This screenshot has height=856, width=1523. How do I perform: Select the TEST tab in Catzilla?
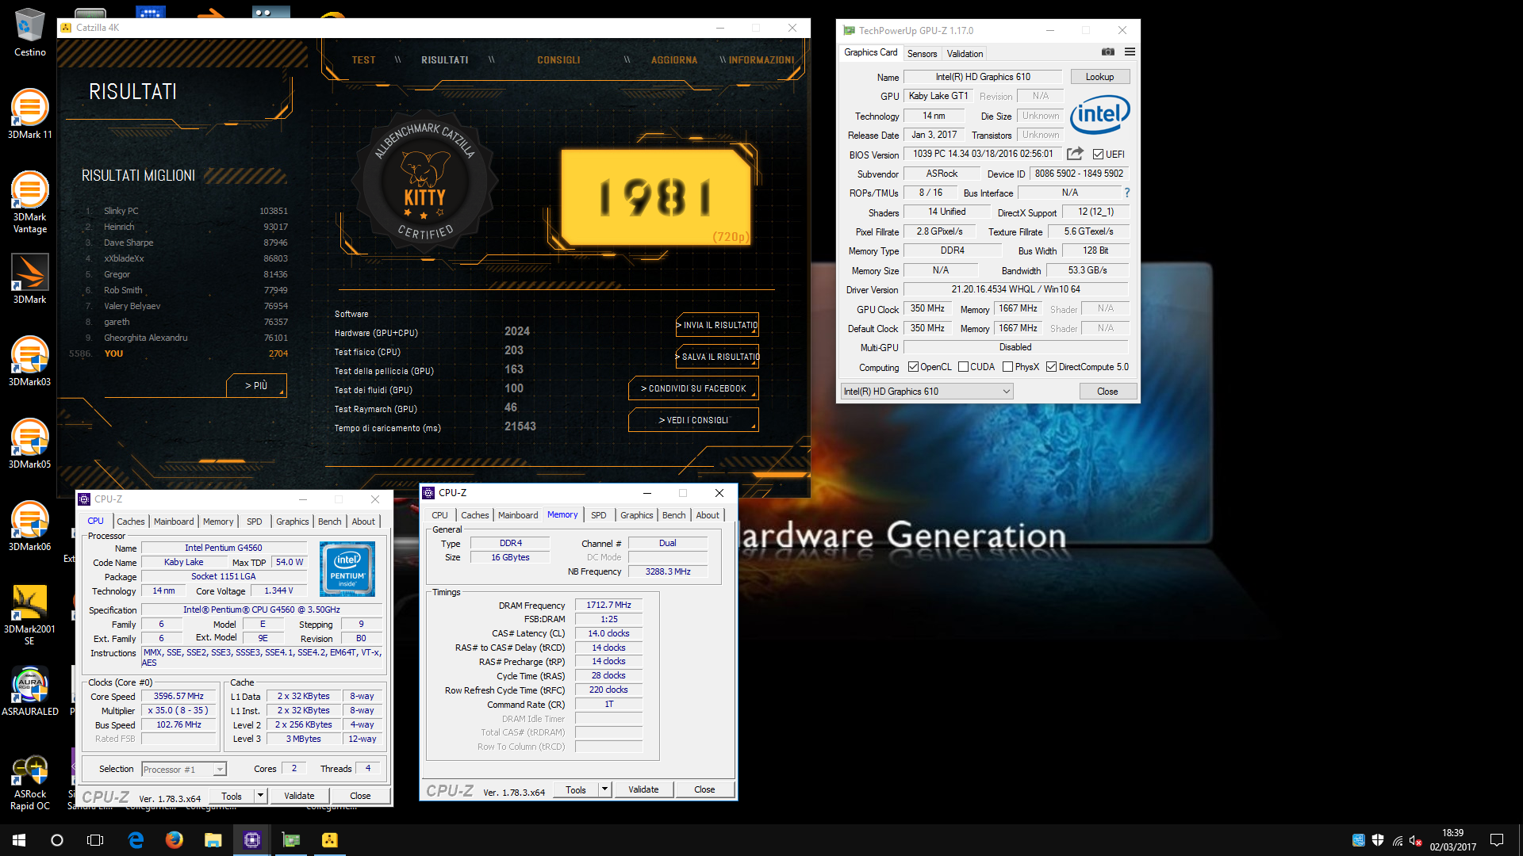[x=363, y=60]
